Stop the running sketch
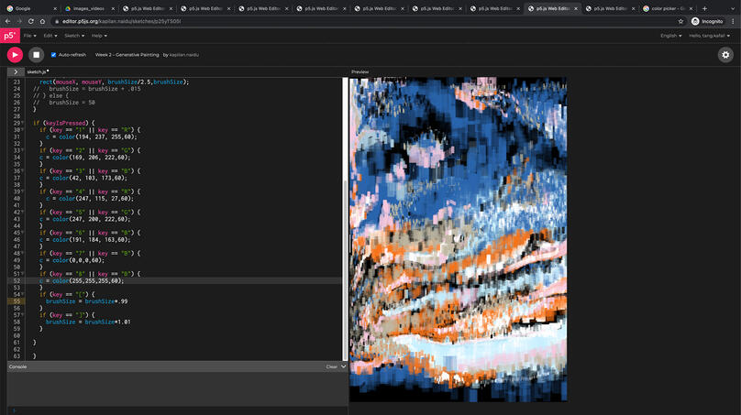Screen dimensions: 741x415 [36, 55]
